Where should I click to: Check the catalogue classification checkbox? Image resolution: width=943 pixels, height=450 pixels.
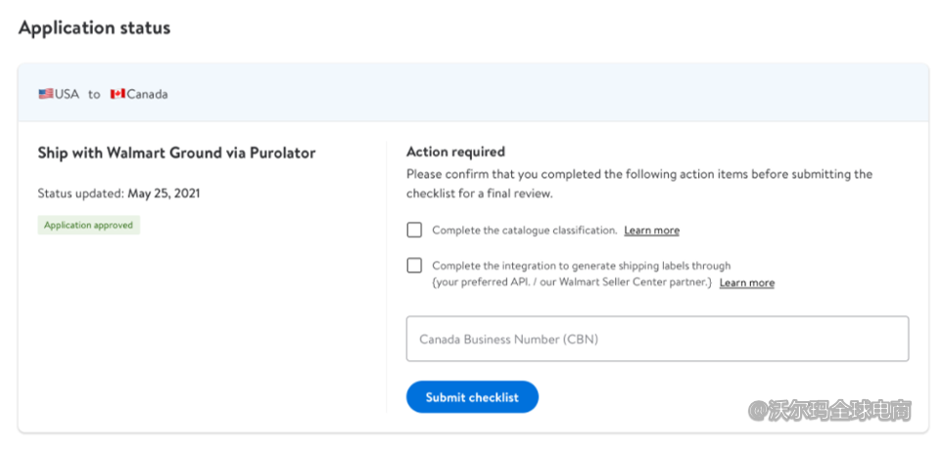pyautogui.click(x=414, y=230)
